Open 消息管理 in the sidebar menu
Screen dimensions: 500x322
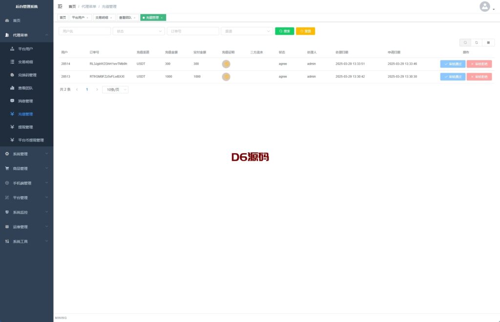(x=27, y=101)
